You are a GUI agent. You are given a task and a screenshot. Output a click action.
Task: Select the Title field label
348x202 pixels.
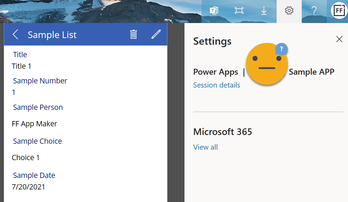click(20, 54)
